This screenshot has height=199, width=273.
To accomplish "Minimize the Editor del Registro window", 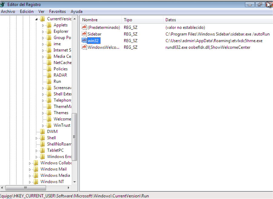I will pyautogui.click(x=250, y=5).
